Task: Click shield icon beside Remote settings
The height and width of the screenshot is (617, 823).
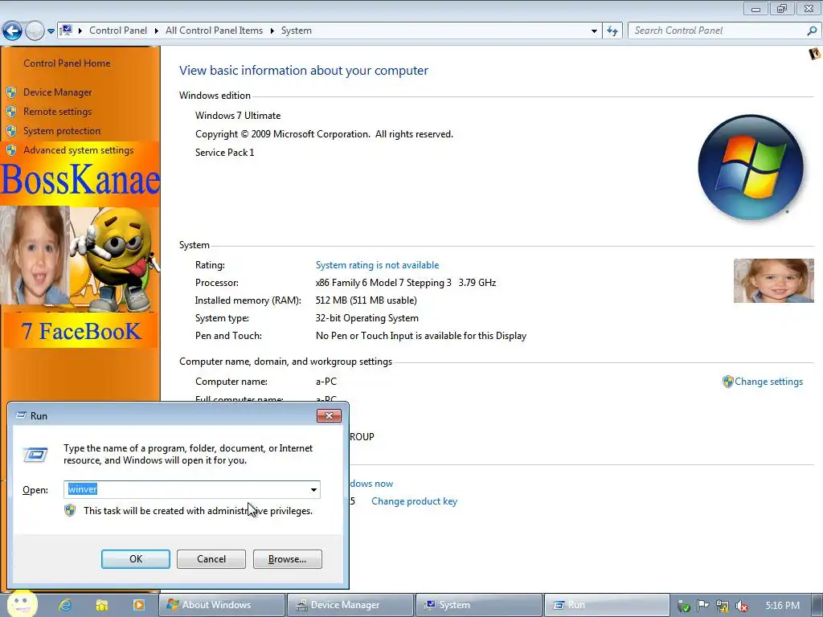Action: point(11,112)
